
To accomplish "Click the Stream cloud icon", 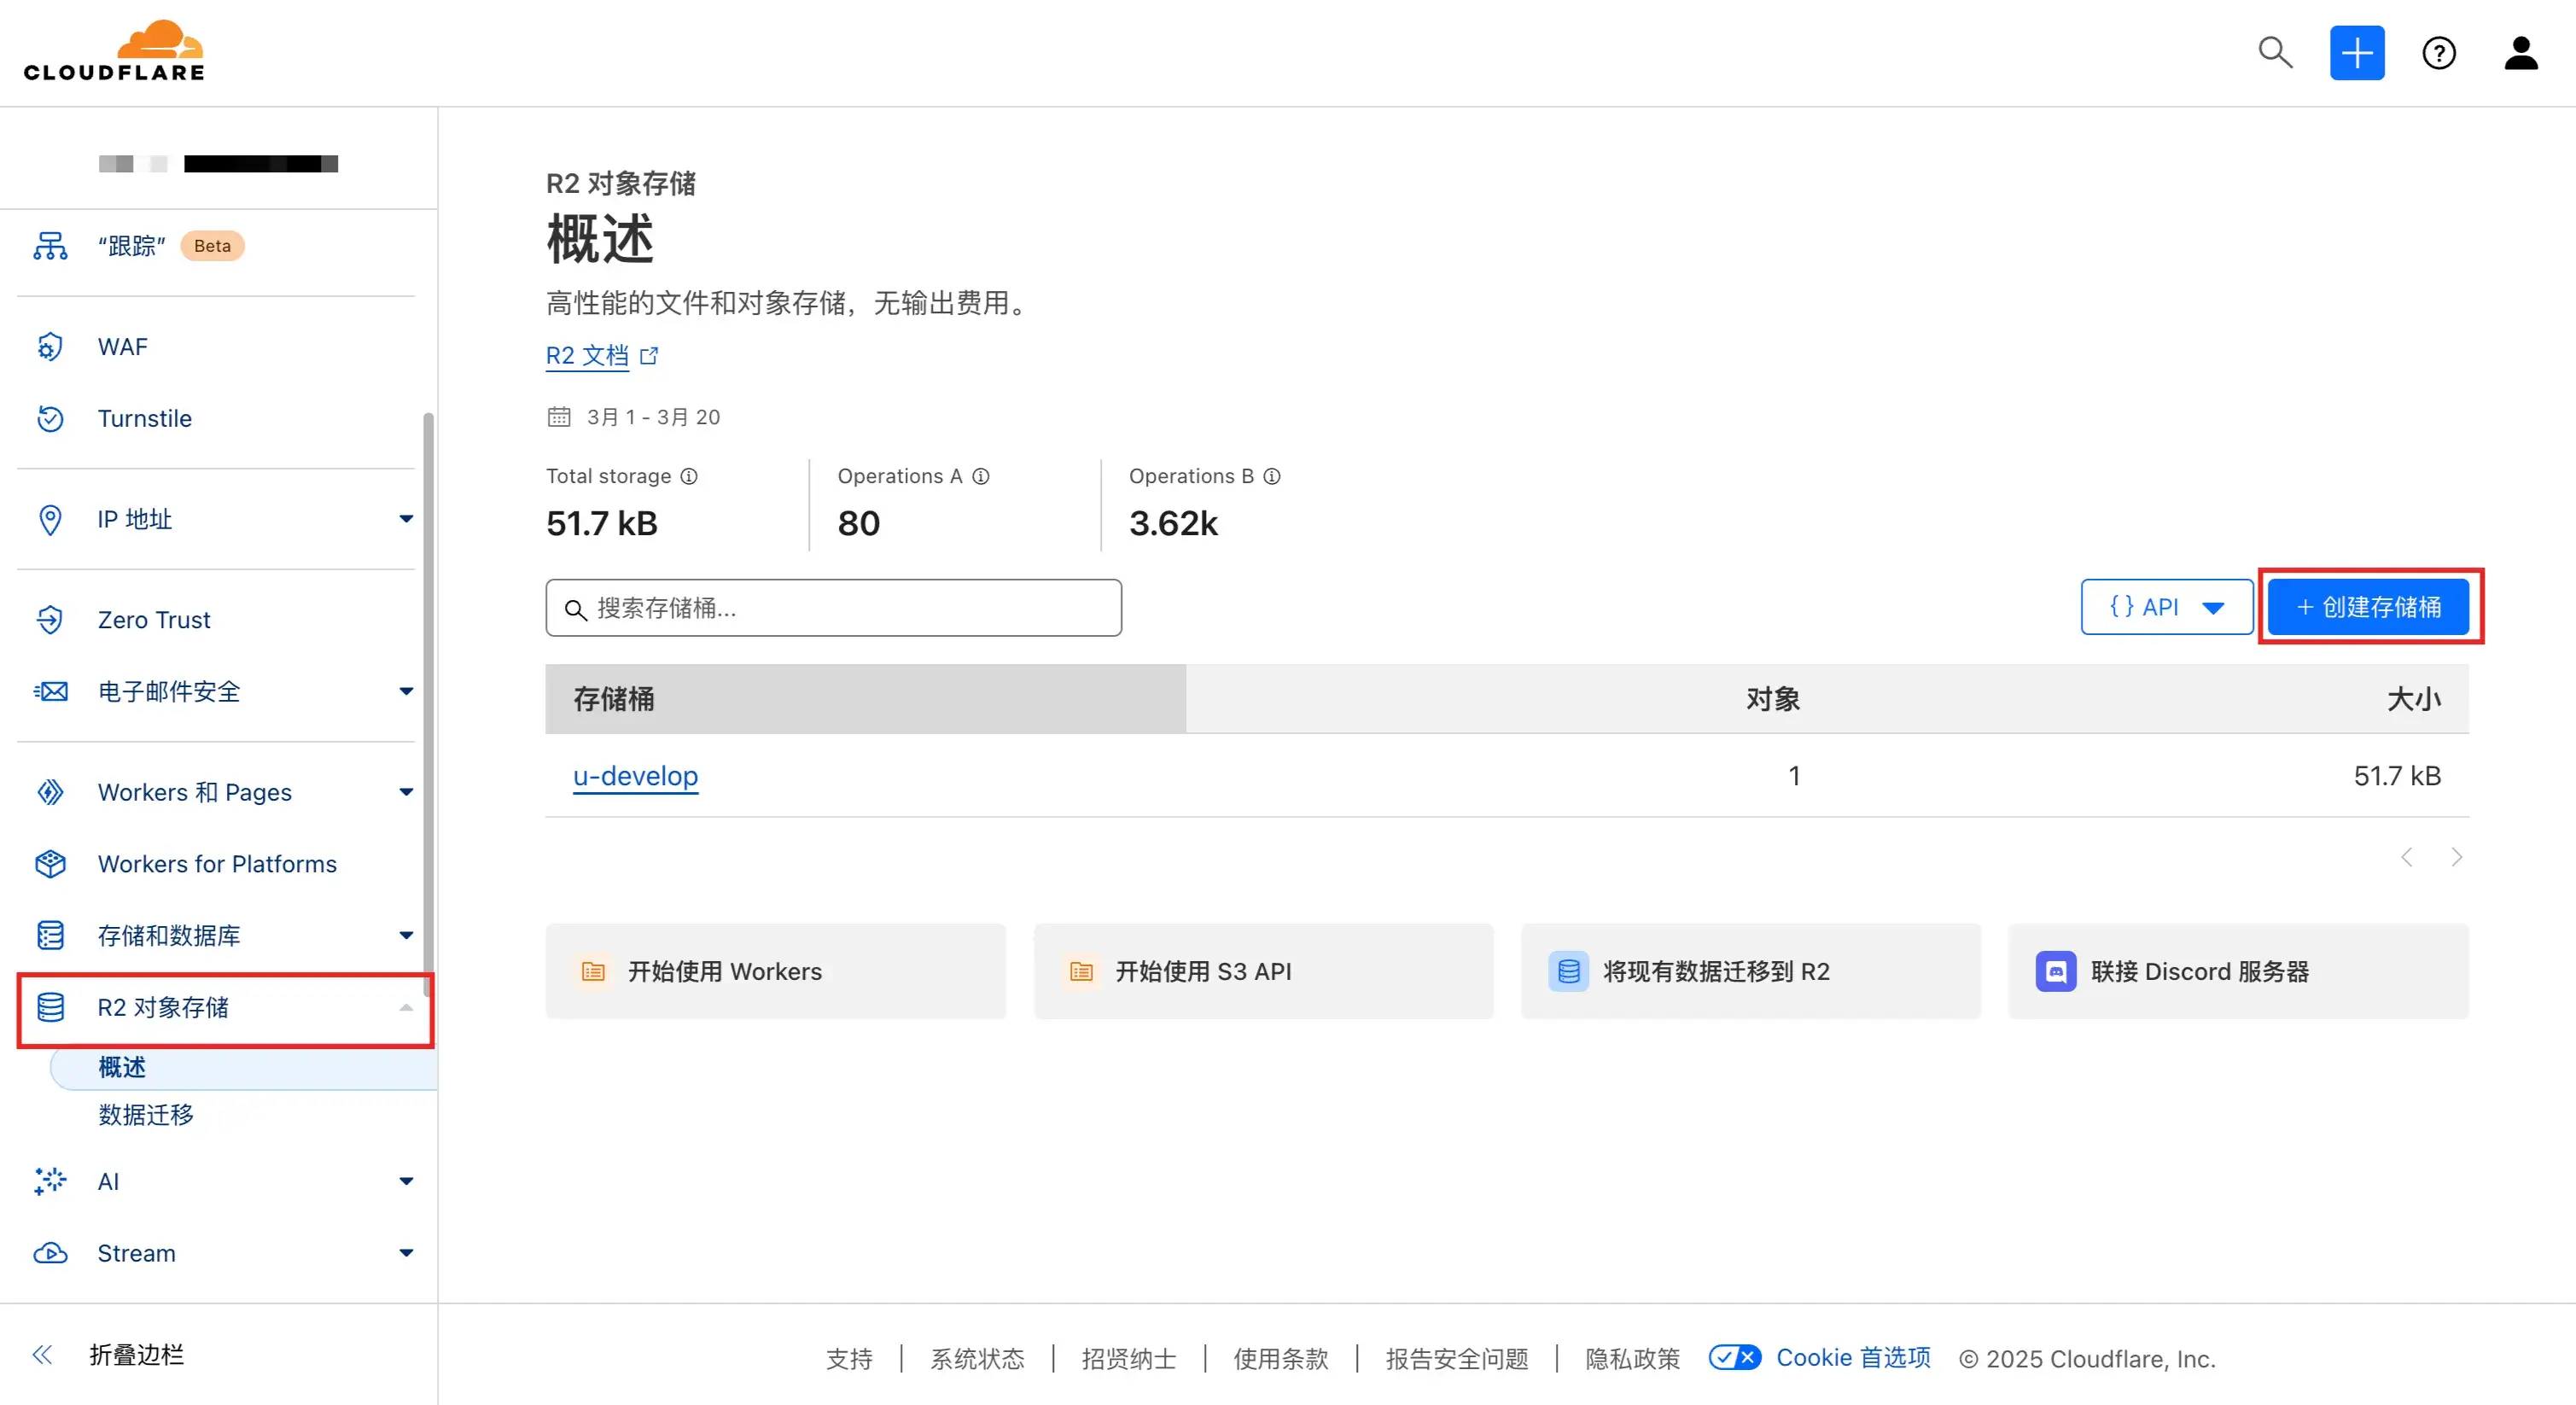I will 50,1253.
